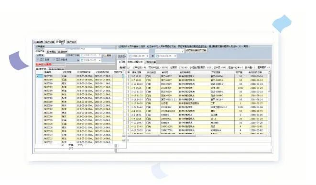Switch to the last top-level tab

72,42
